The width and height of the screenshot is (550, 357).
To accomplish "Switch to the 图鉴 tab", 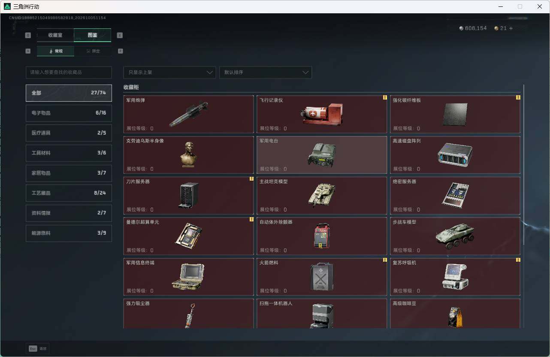I will [93, 35].
